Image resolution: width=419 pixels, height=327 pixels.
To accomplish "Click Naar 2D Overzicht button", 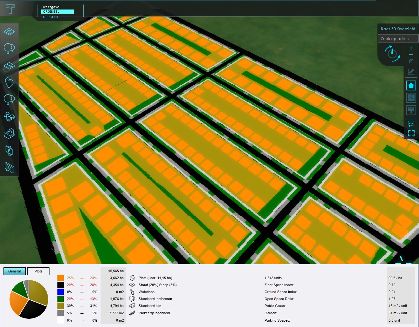I will point(398,29).
